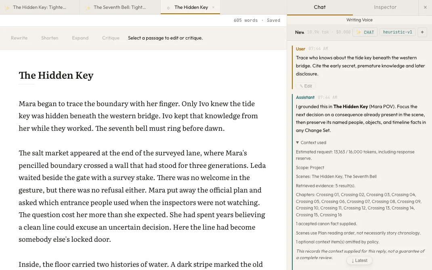Edit the user message

(x=306, y=86)
